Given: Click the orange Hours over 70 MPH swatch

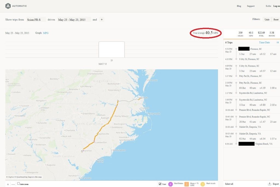Looking at the screenshot, I should pos(187,184).
